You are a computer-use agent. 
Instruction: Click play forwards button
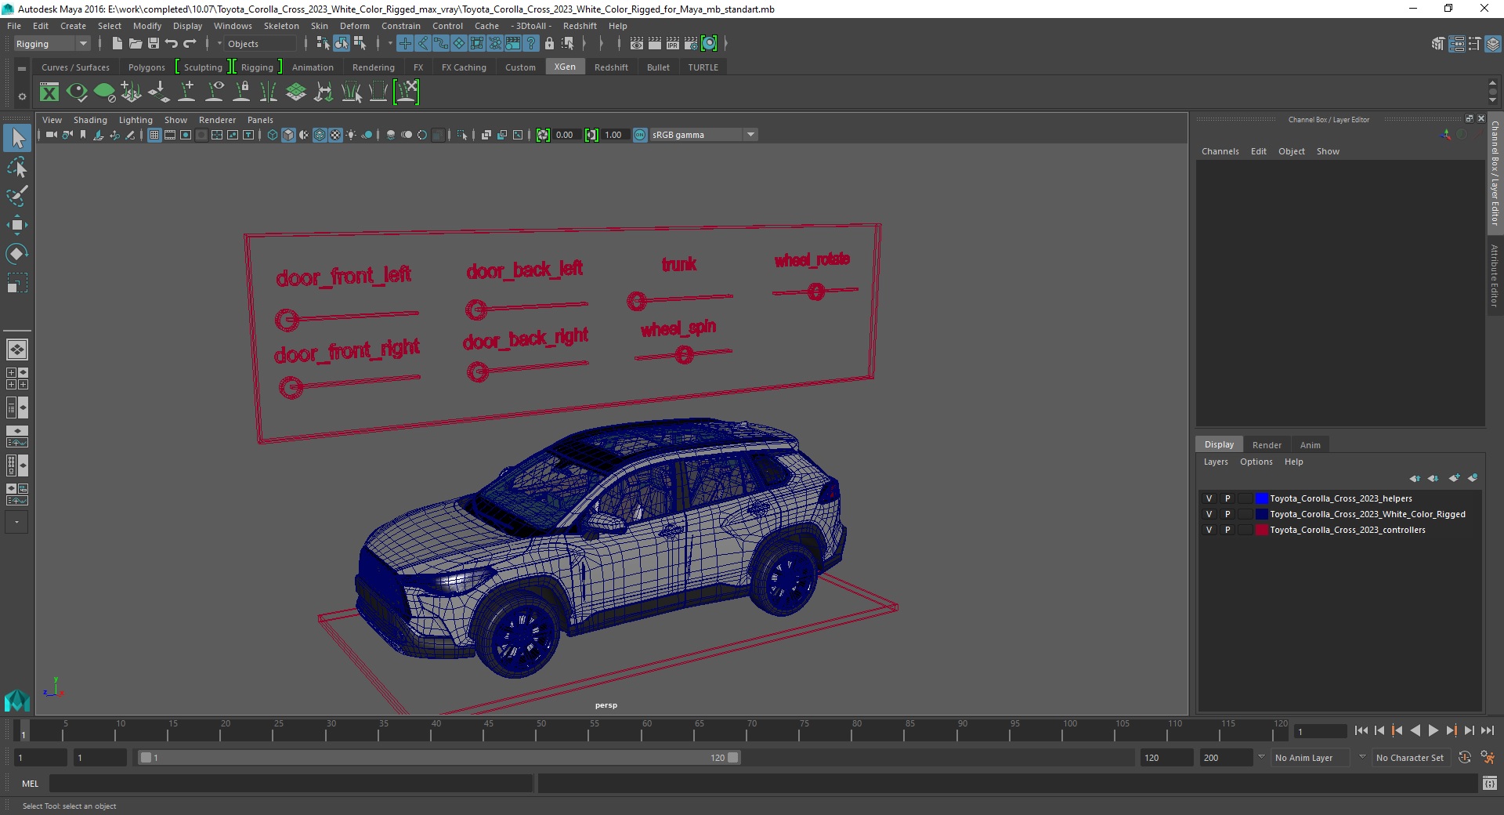(1433, 730)
